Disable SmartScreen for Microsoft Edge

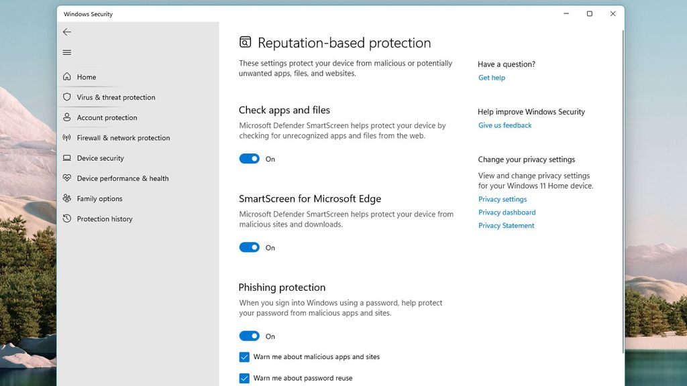click(249, 247)
